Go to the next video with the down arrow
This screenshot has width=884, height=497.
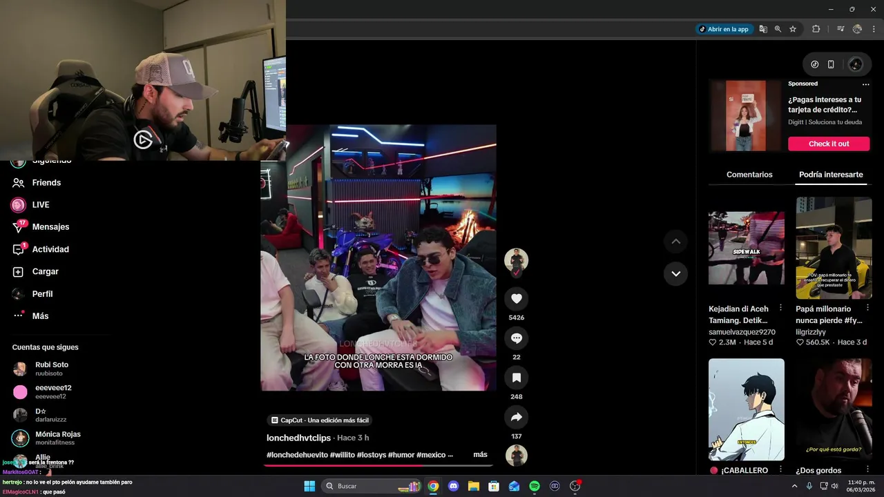[x=675, y=273]
